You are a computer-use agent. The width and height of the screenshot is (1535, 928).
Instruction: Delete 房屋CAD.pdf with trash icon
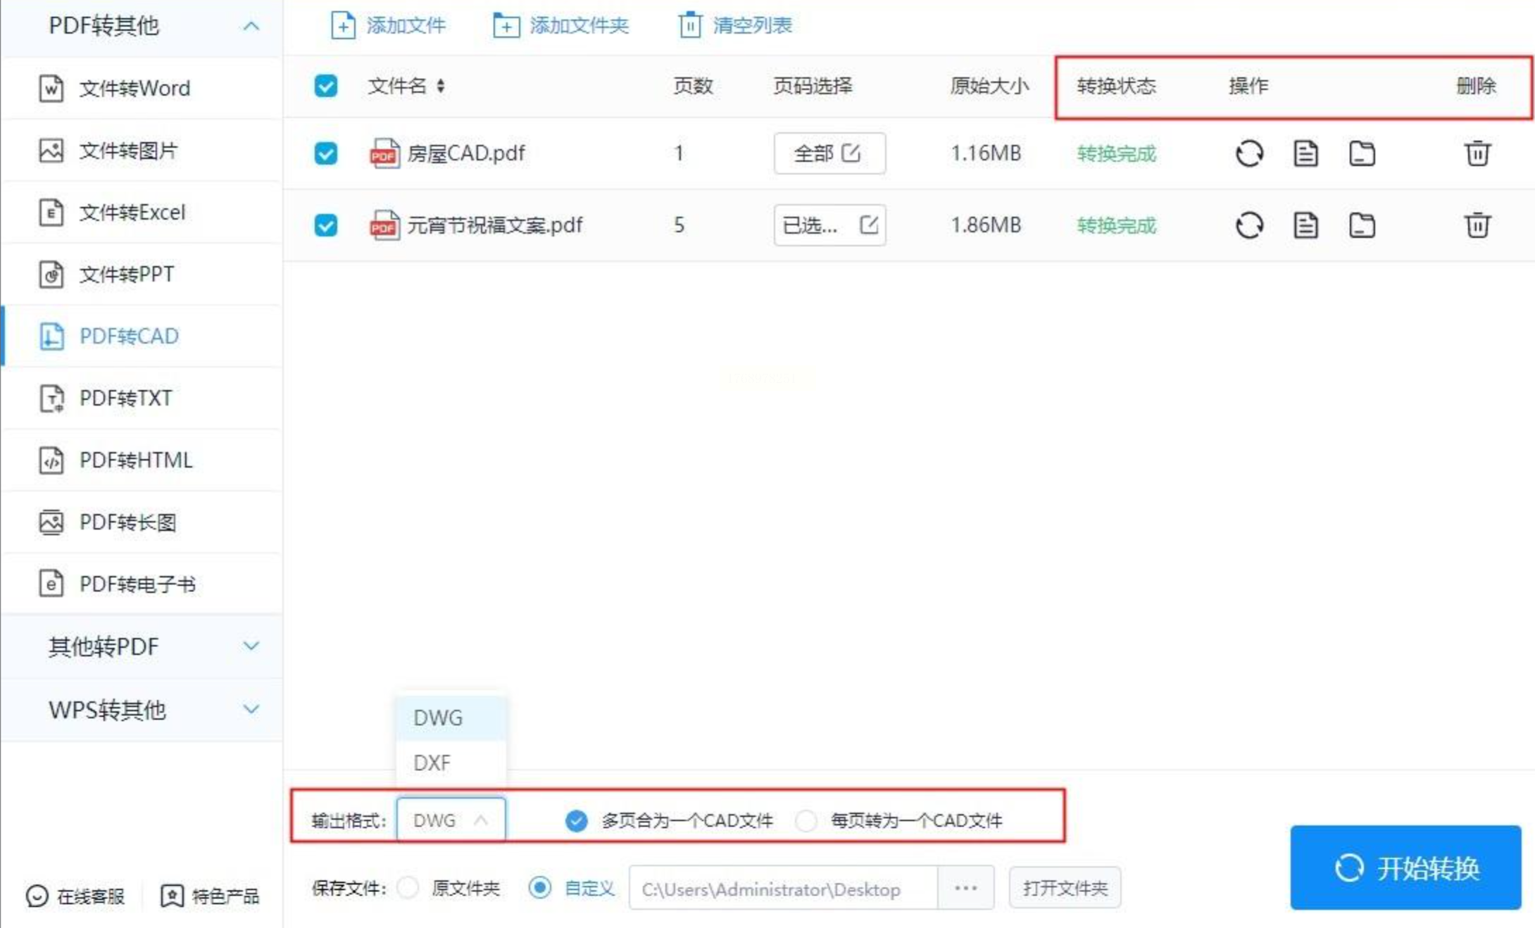pos(1477,153)
